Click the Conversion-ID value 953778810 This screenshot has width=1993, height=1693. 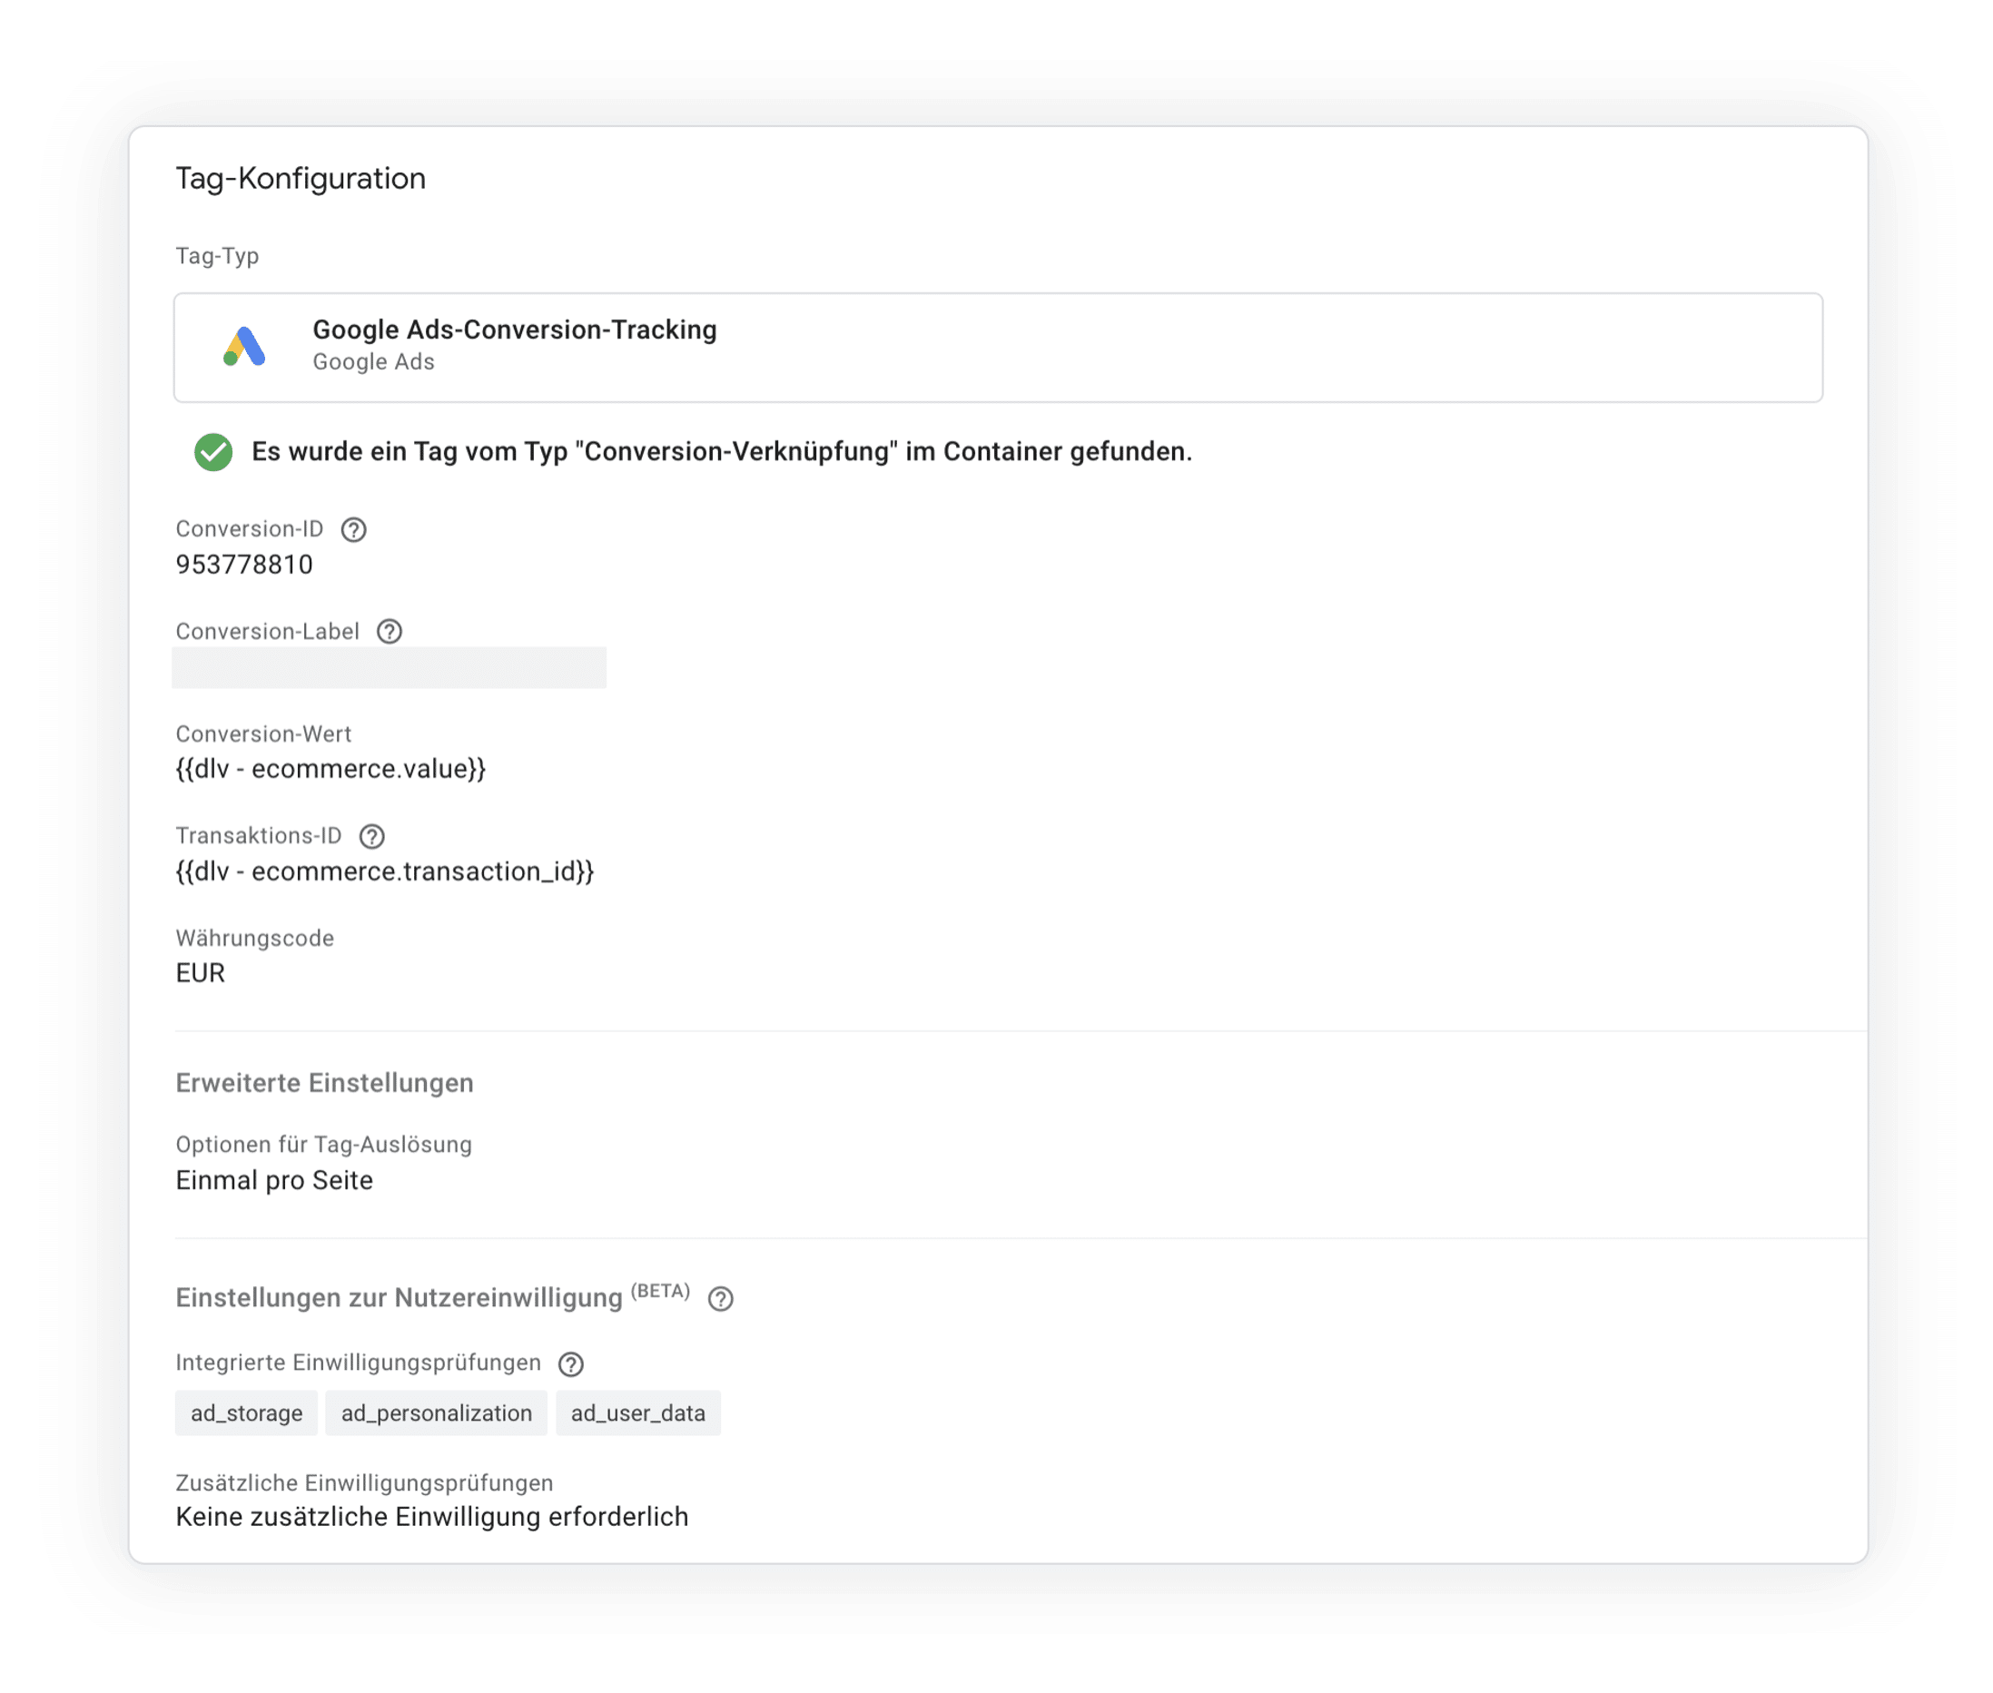point(244,565)
